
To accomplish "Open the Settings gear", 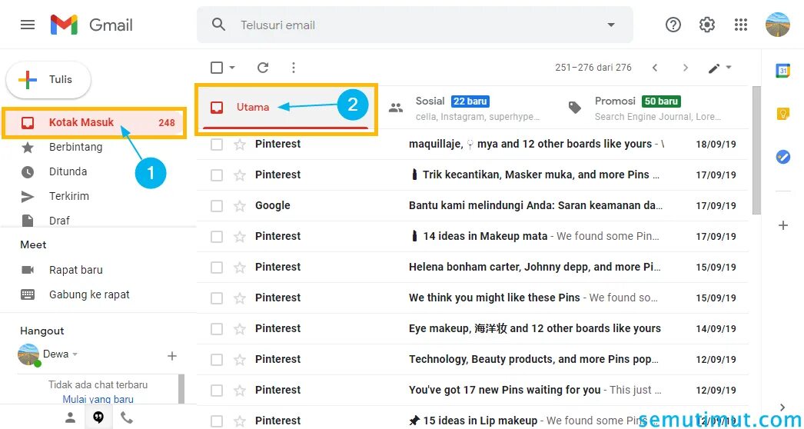I will click(x=707, y=25).
